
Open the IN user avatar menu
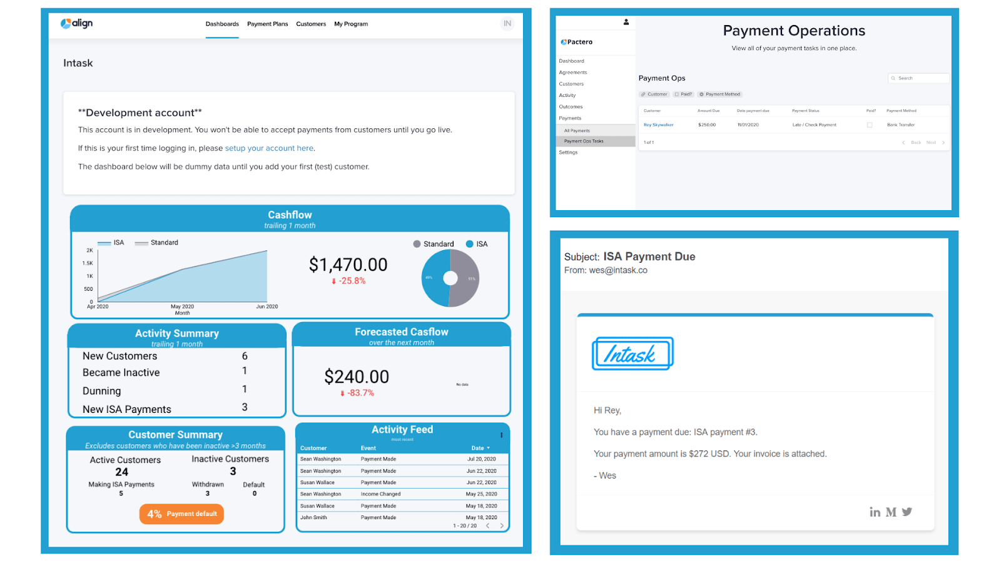[507, 24]
